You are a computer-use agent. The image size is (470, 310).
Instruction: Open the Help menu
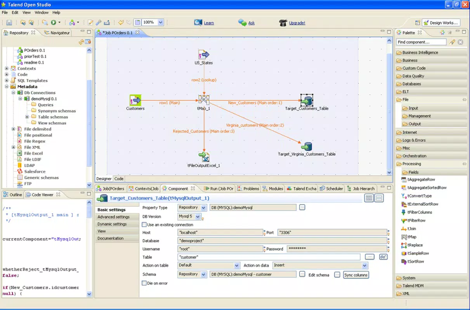pyautogui.click(x=56, y=12)
